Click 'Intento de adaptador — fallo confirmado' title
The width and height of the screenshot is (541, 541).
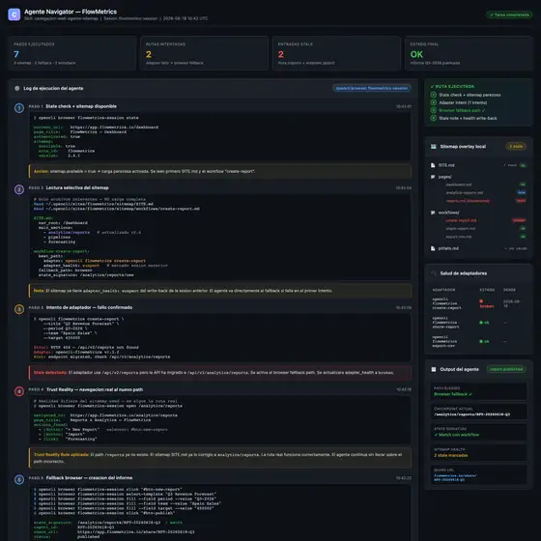point(89,307)
